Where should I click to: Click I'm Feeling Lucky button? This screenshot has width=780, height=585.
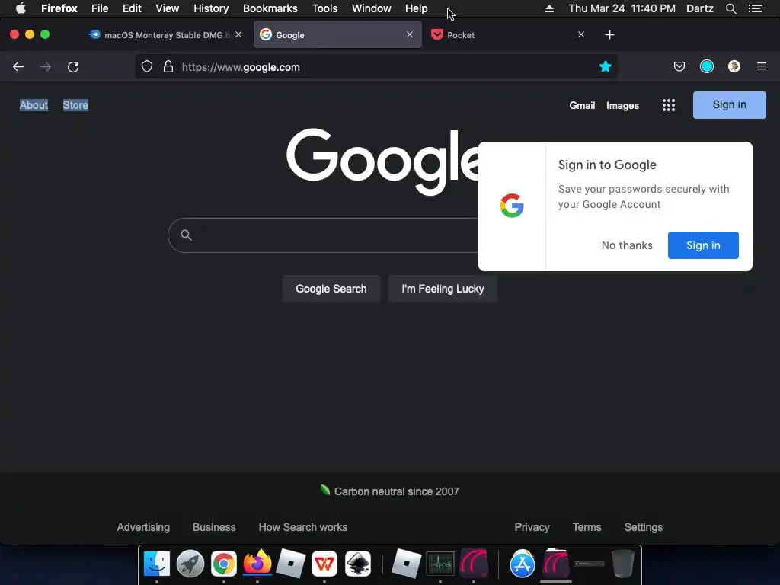[x=443, y=289]
